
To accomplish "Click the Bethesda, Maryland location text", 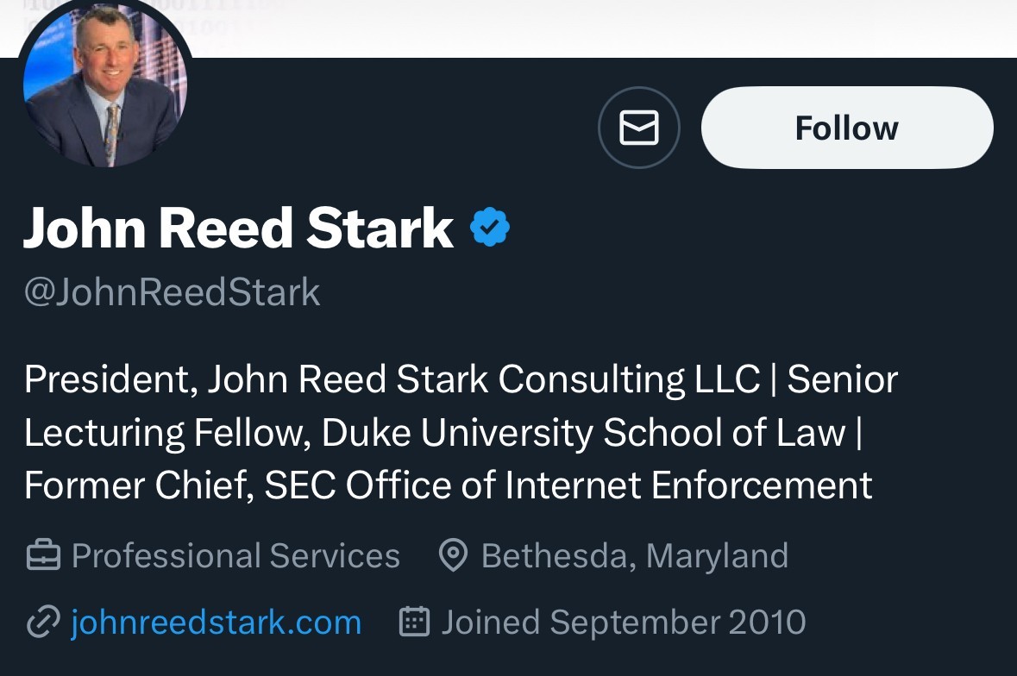I will click(x=634, y=556).
